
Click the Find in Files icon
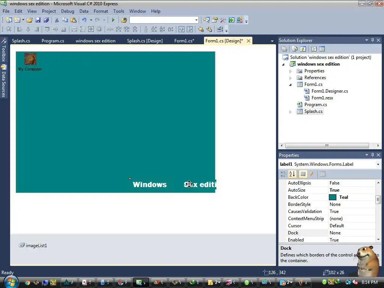[x=124, y=20]
